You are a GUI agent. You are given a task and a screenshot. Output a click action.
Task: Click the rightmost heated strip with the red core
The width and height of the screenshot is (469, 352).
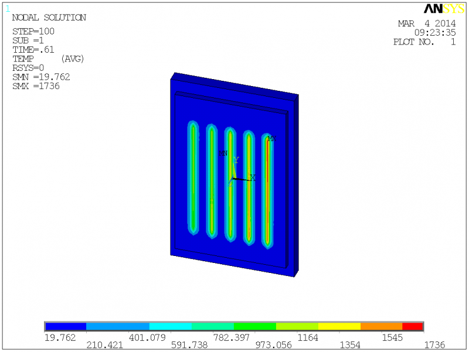tap(268, 192)
